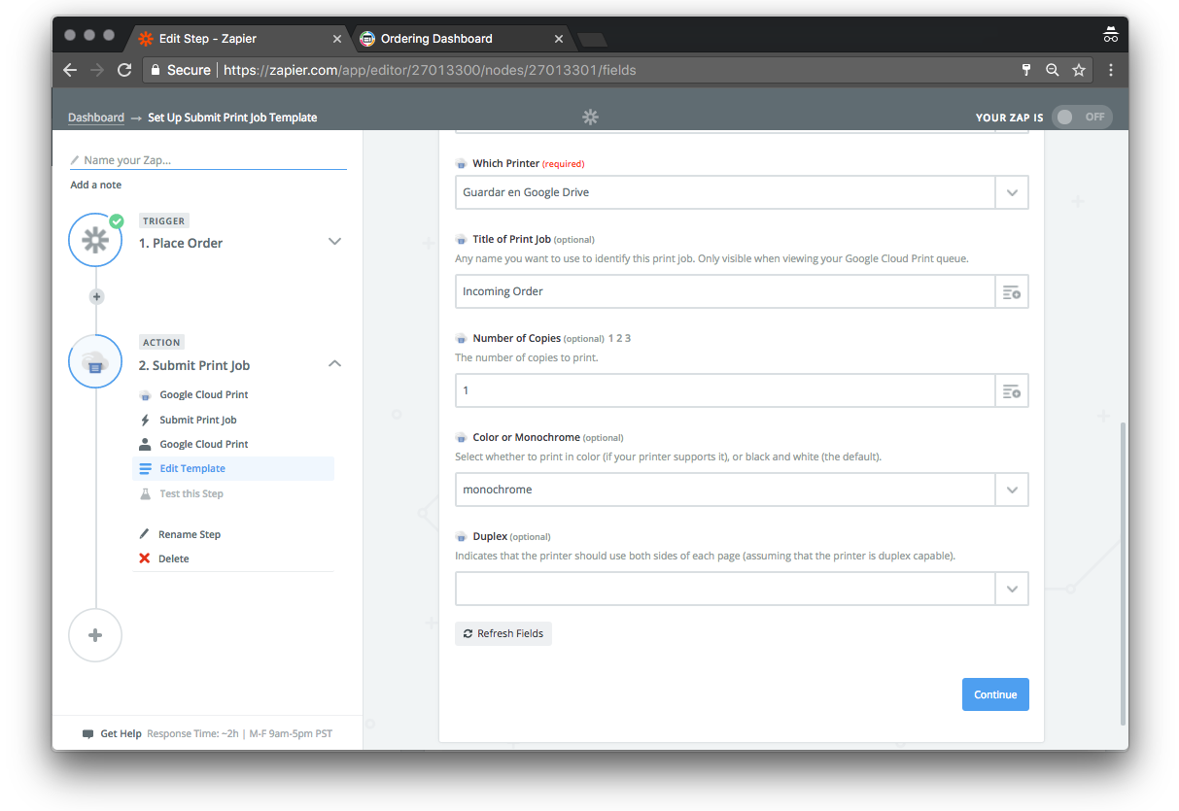Viewport: 1179px width, 811px height.
Task: Click the Secure padlock icon
Action: (x=156, y=70)
